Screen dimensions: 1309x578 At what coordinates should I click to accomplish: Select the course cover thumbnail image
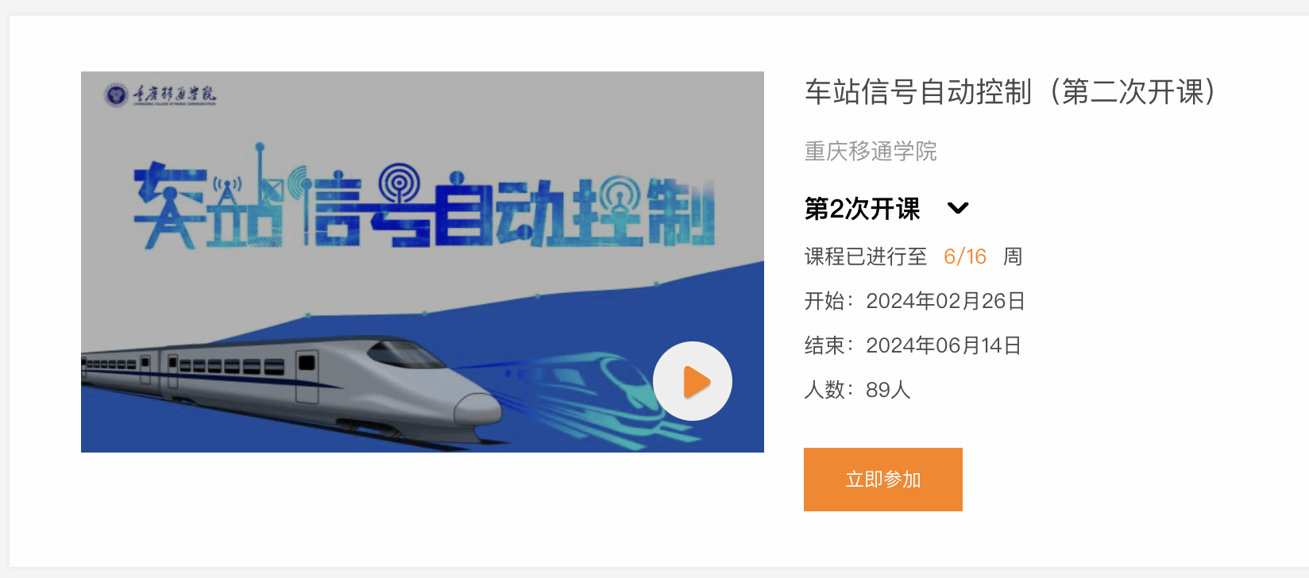[423, 262]
